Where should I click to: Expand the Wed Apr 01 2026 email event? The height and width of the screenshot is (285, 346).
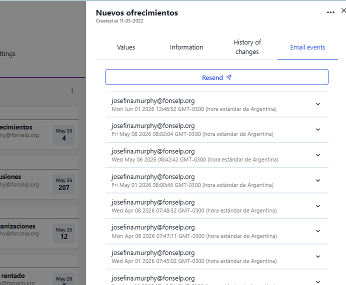[x=318, y=256]
